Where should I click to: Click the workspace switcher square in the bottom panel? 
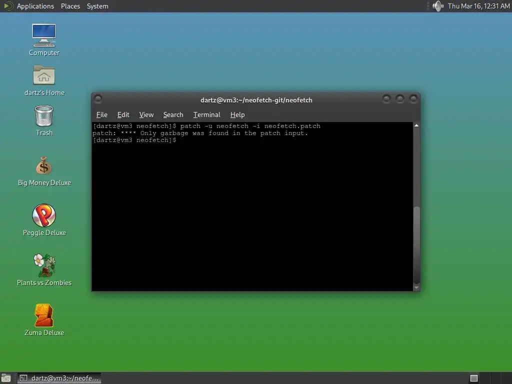click(x=474, y=378)
